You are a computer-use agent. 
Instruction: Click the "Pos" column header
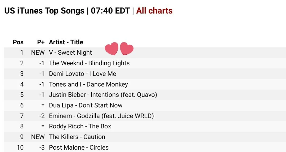point(18,42)
